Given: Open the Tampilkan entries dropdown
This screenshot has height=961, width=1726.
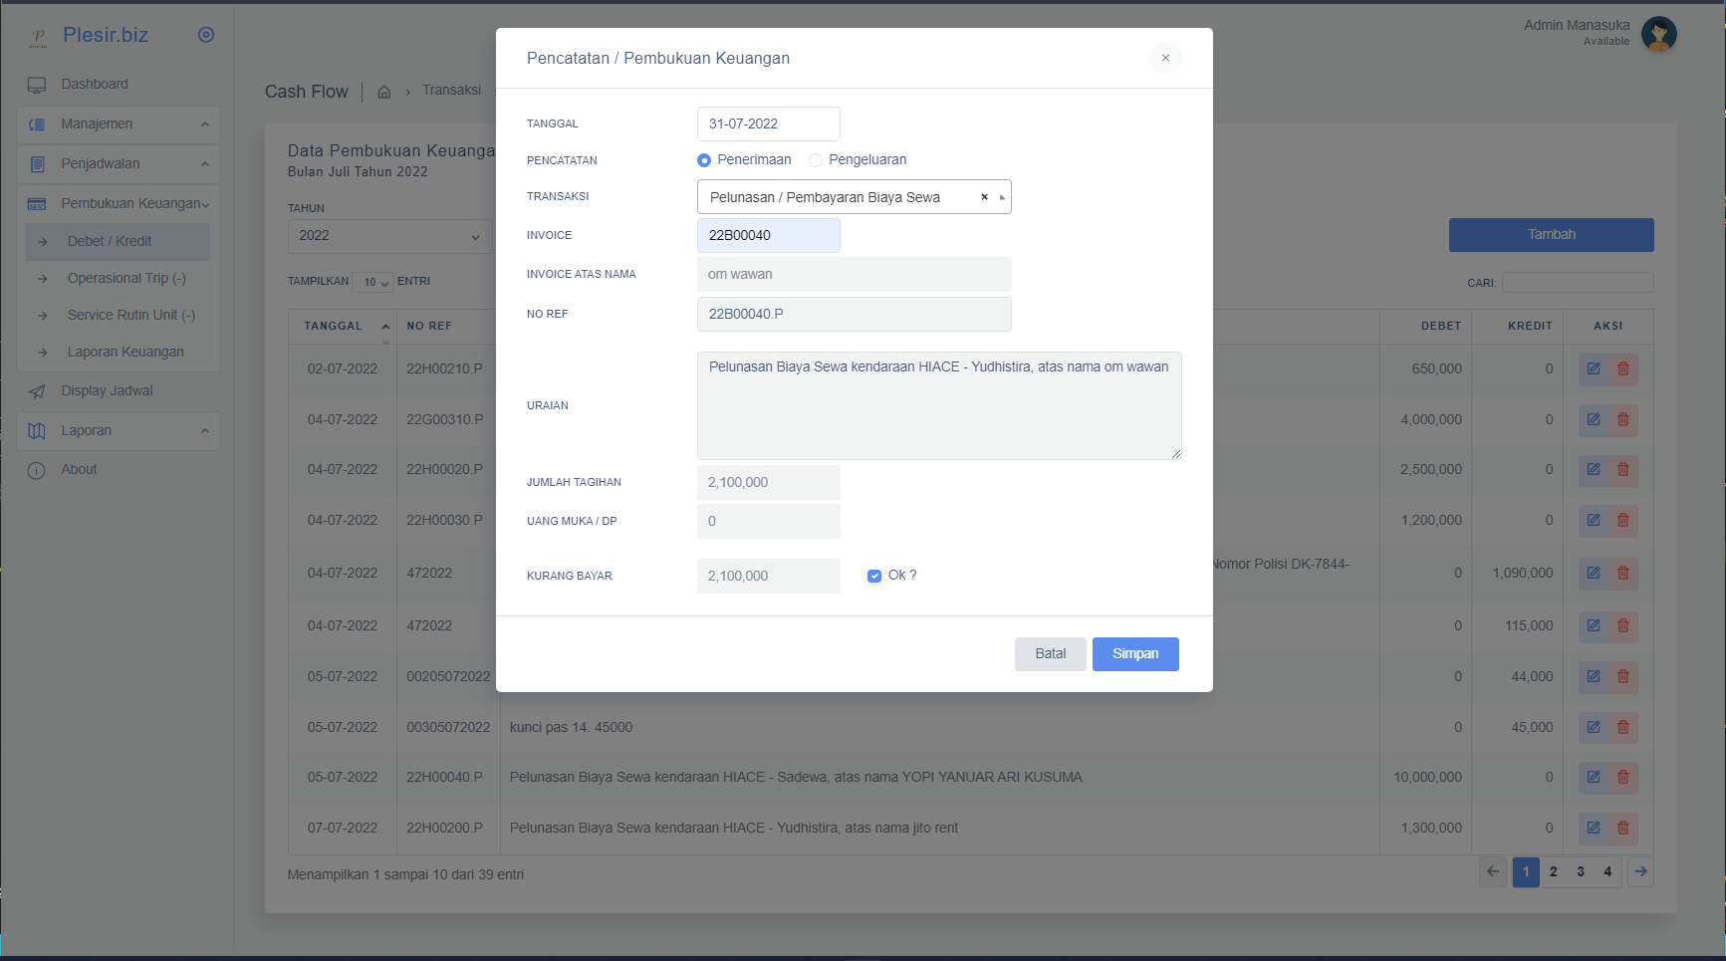Looking at the screenshot, I should [372, 283].
